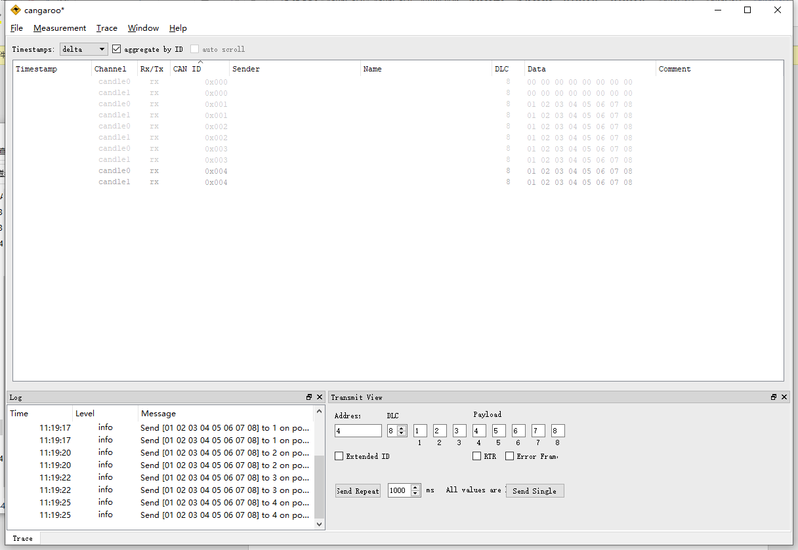Sort by CAN ID column header
Screen dimensions: 798x550
click(x=200, y=69)
